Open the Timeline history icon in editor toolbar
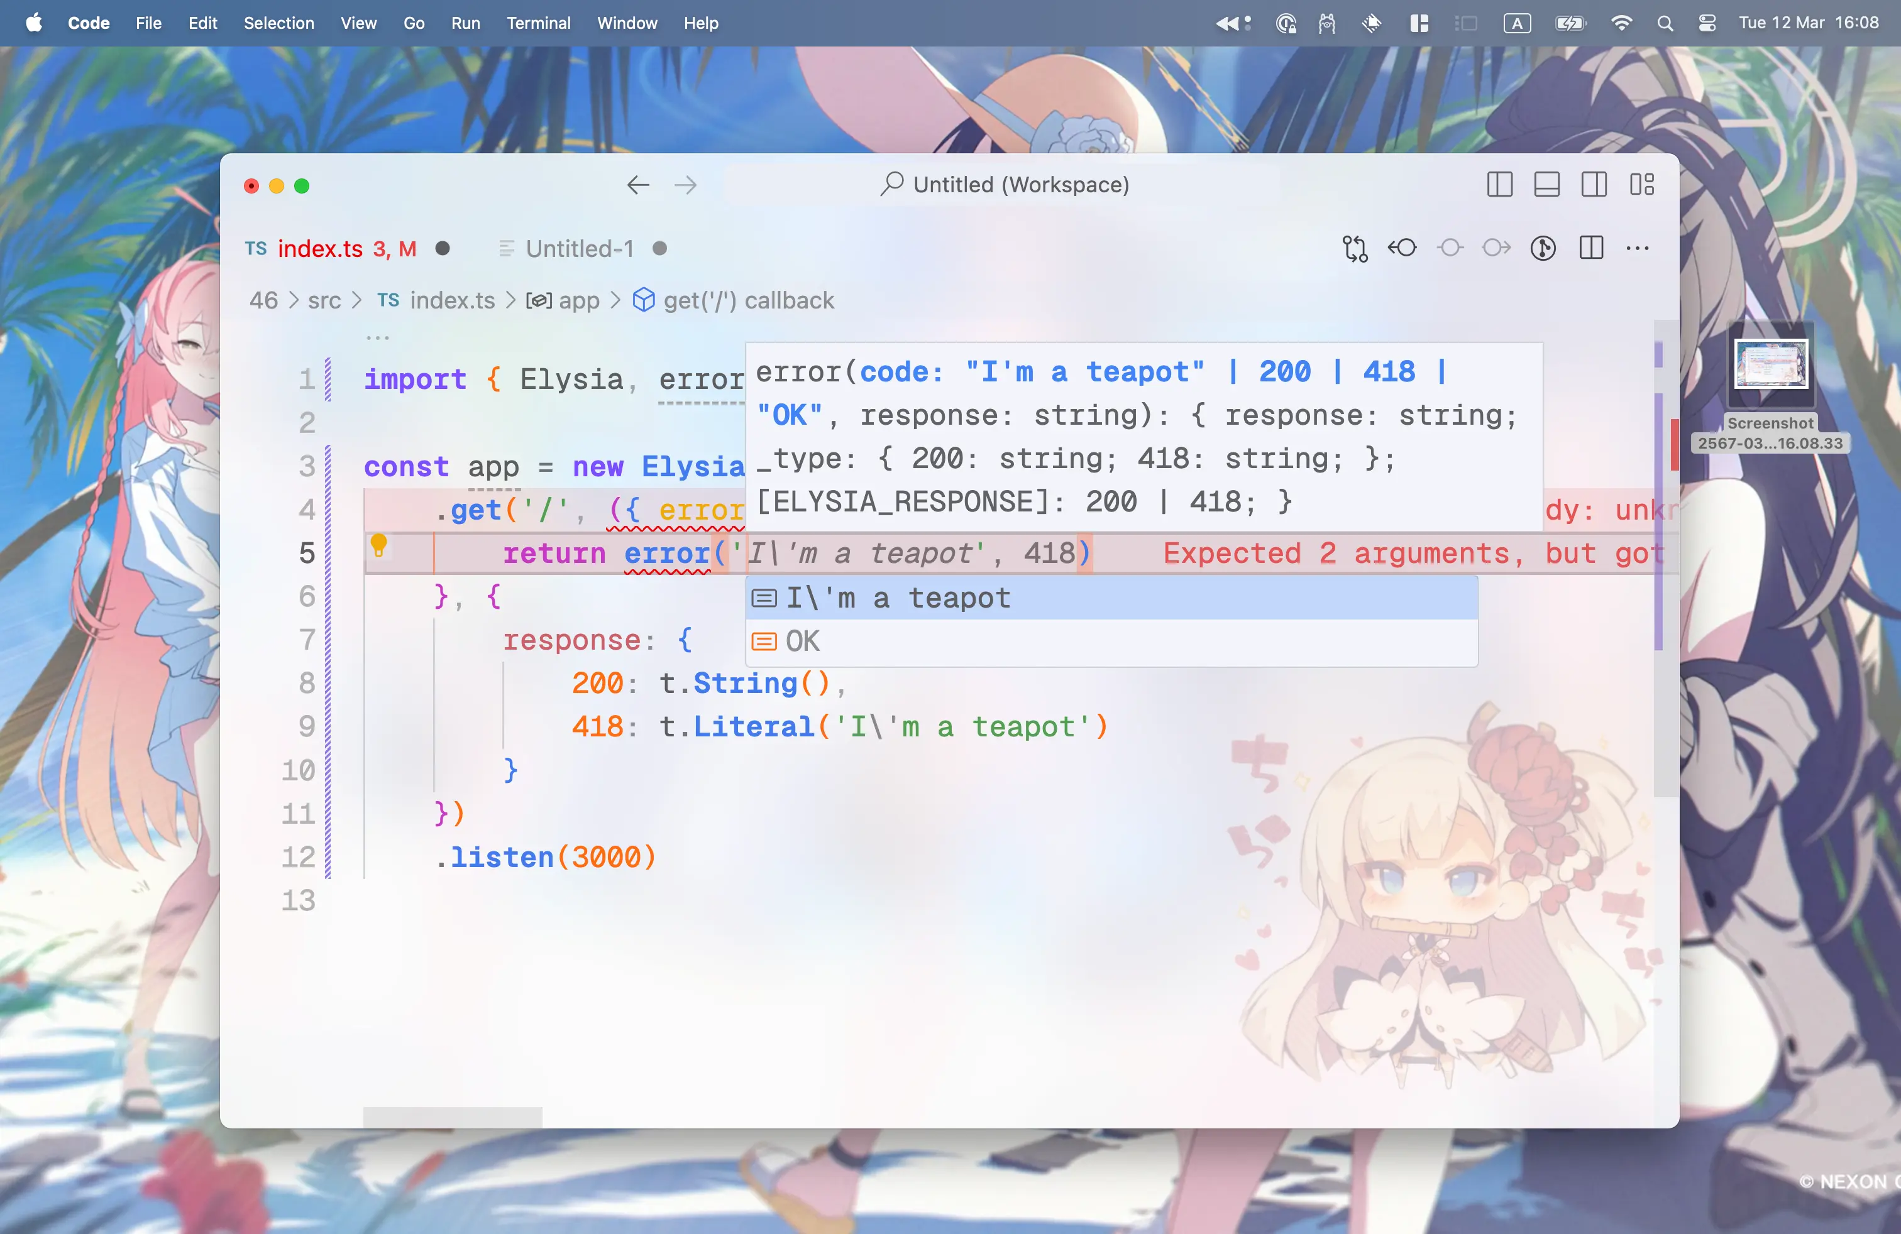1901x1234 pixels. coord(1543,248)
